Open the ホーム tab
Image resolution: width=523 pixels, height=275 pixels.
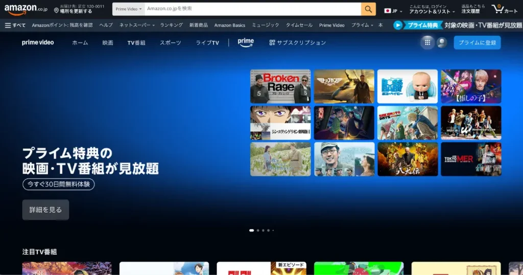pos(80,43)
